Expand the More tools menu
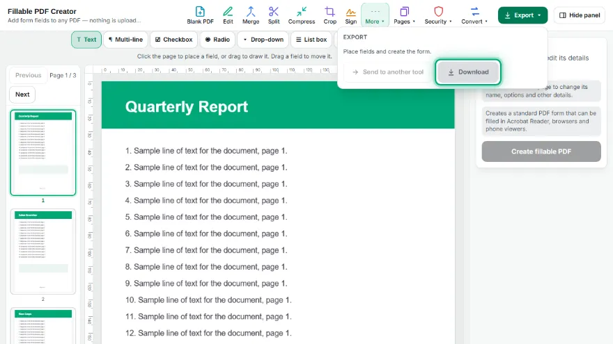 (375, 15)
